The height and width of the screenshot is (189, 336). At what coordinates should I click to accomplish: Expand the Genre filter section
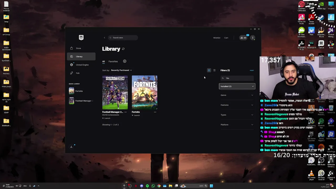click(x=237, y=95)
